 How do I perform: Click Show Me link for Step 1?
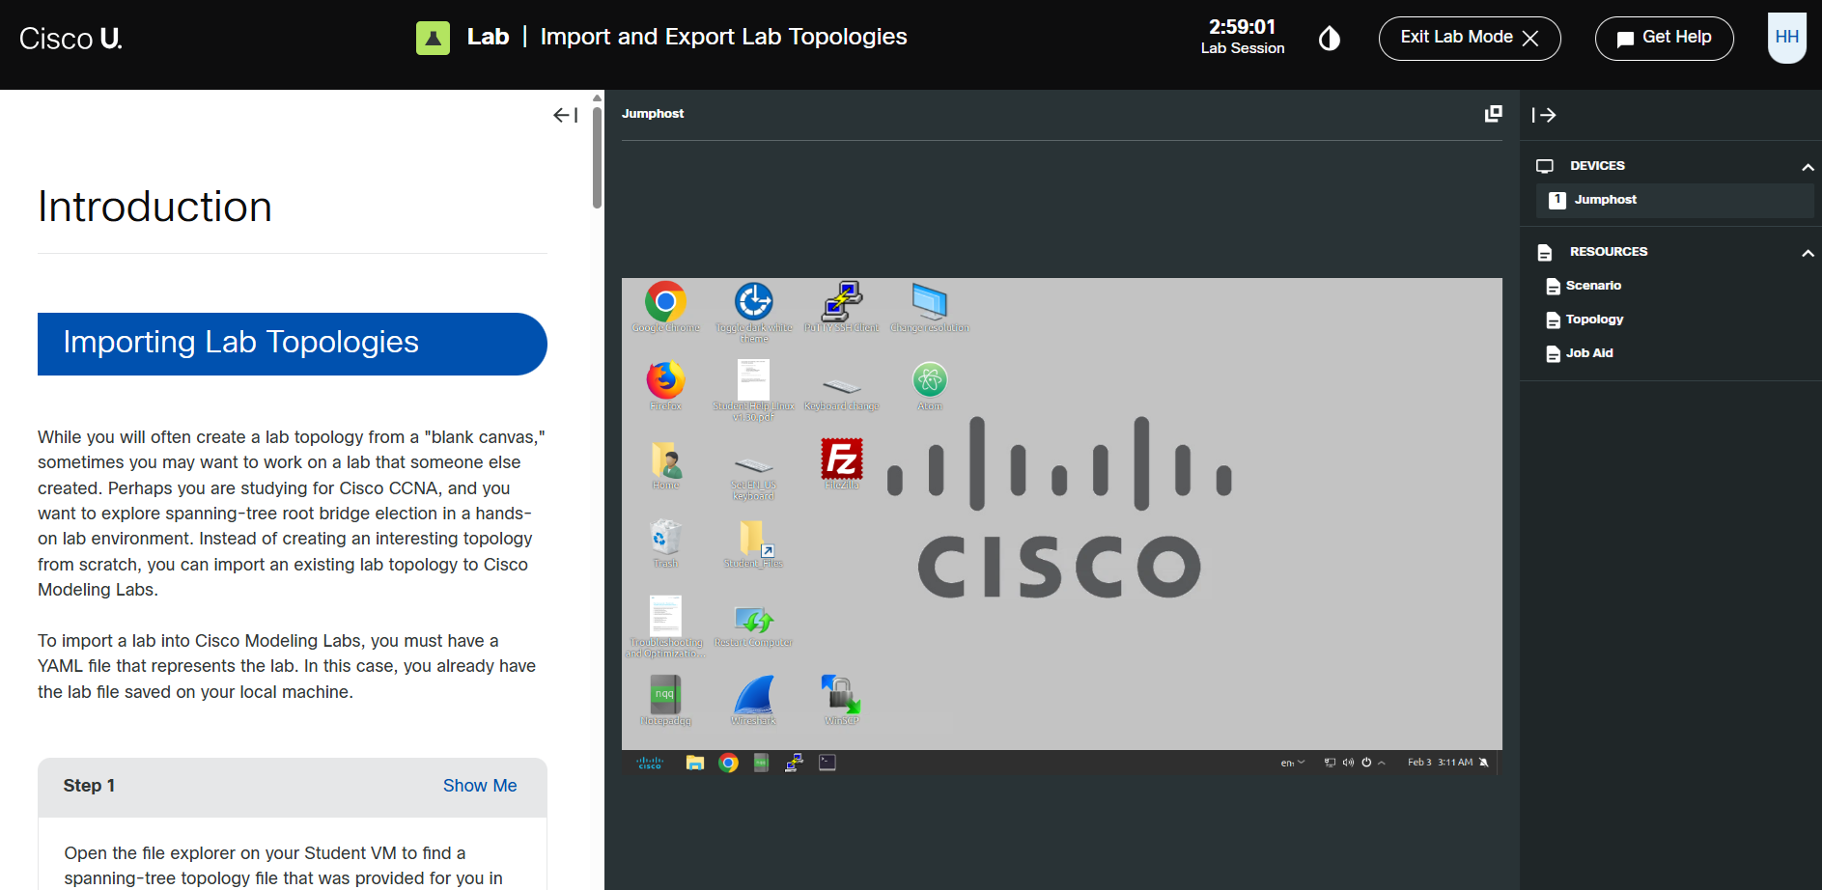coord(480,786)
